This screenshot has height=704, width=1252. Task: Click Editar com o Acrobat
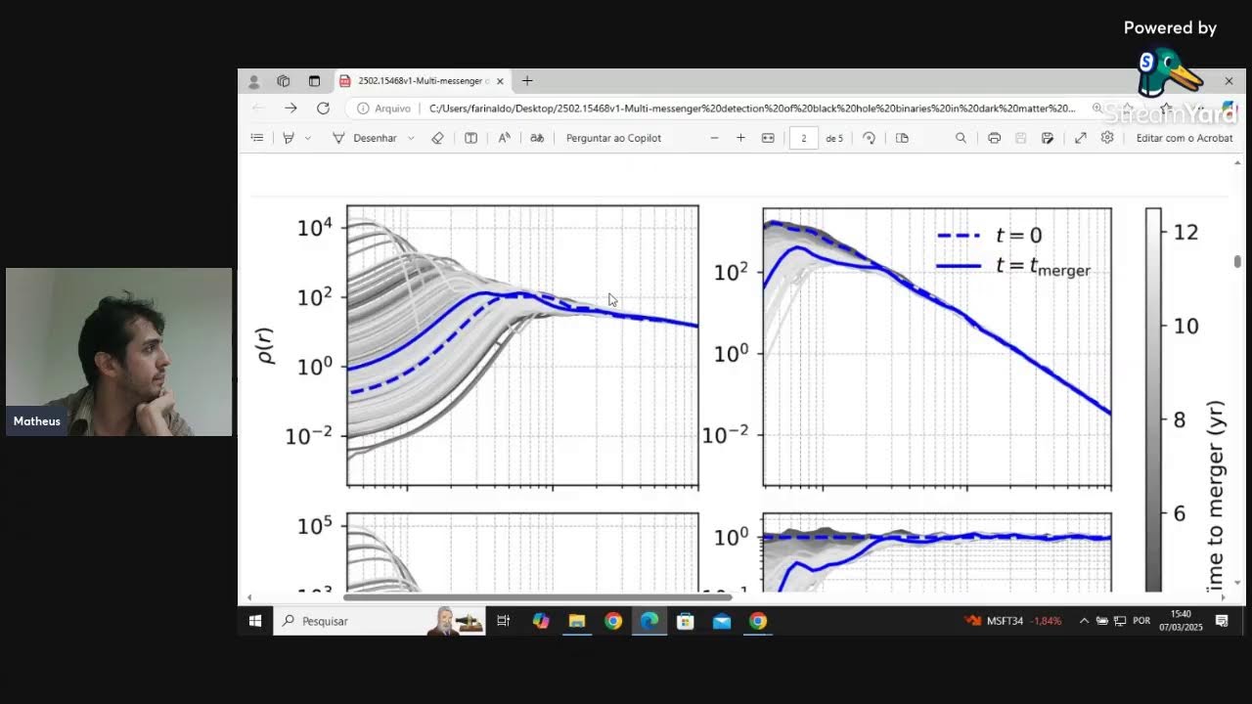coord(1185,138)
